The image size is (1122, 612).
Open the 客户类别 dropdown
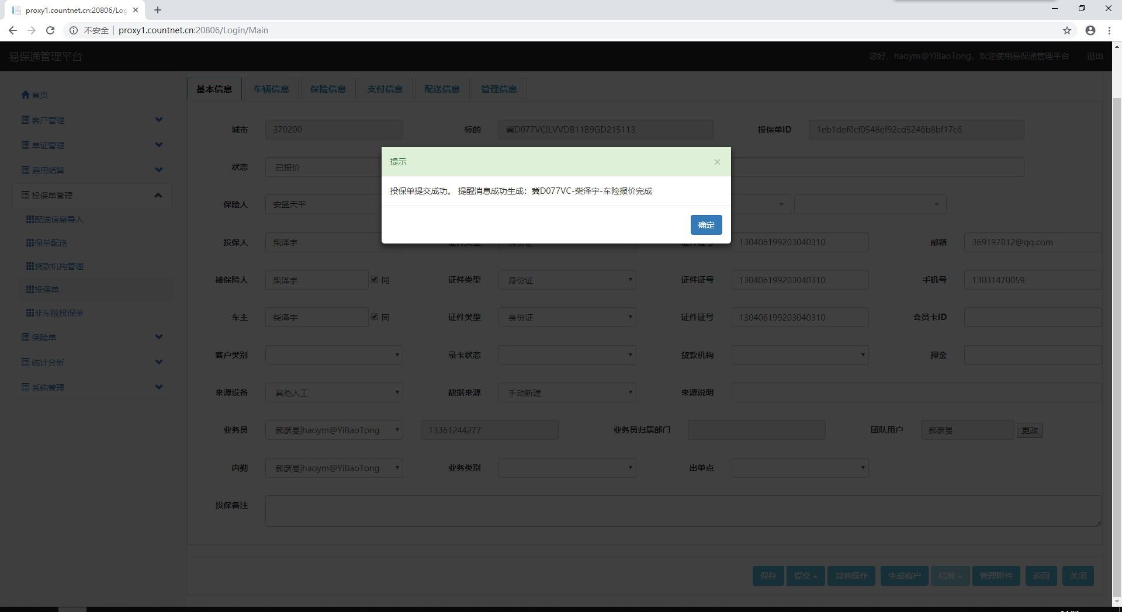click(334, 355)
